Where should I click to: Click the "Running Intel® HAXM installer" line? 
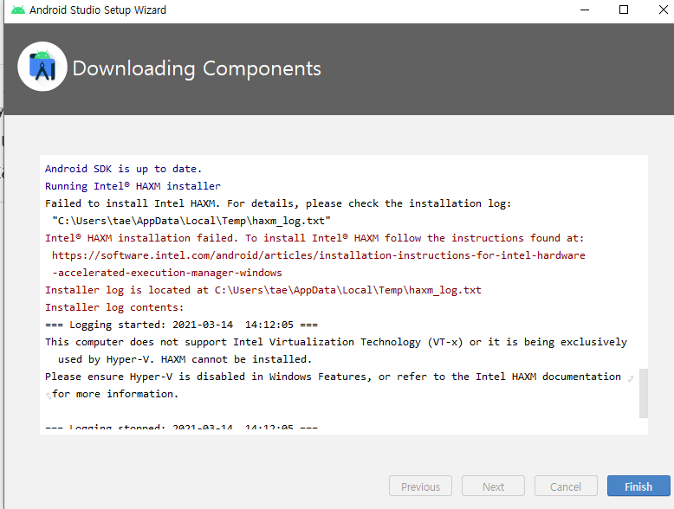133,186
